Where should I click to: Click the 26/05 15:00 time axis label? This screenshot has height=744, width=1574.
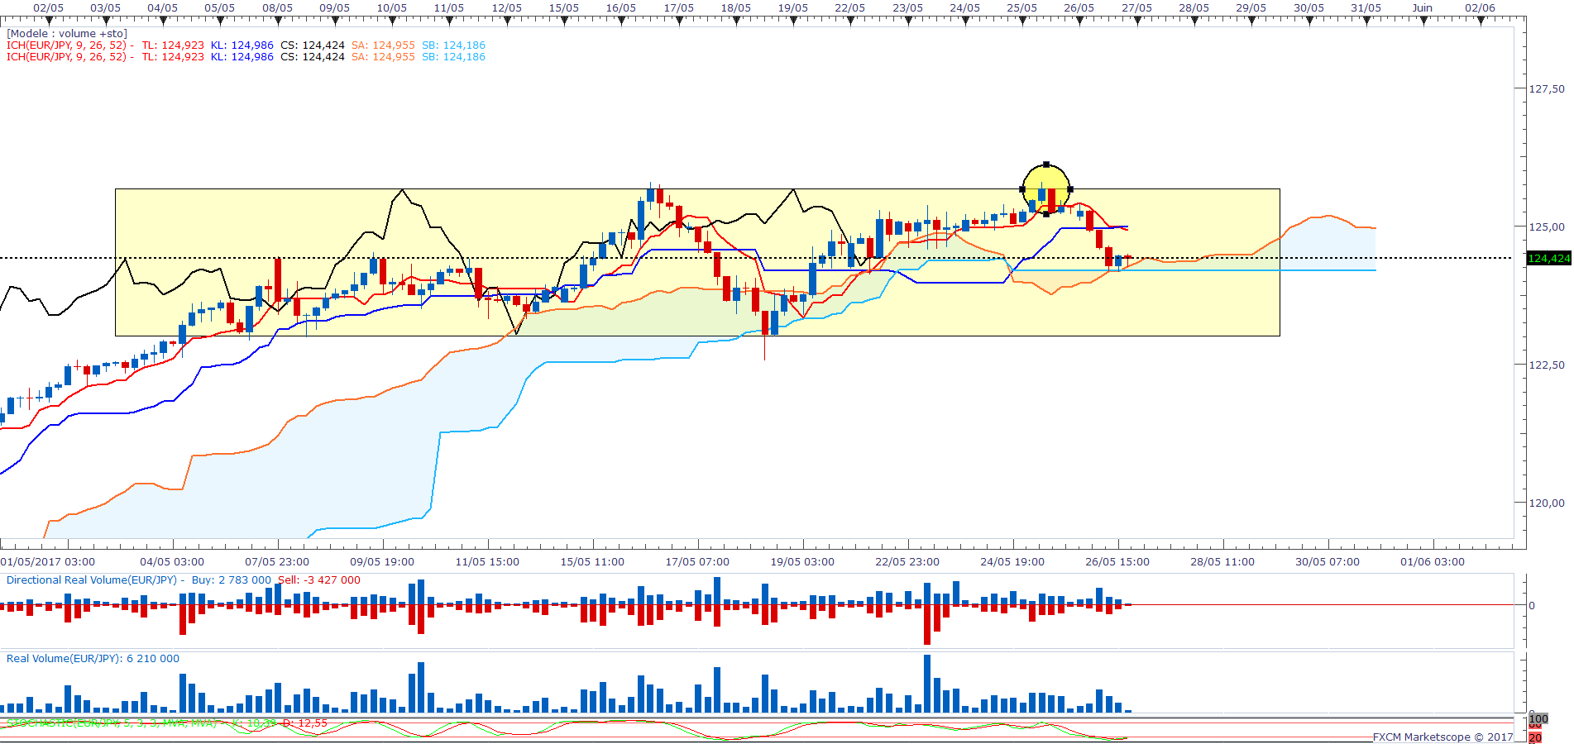tap(1117, 562)
